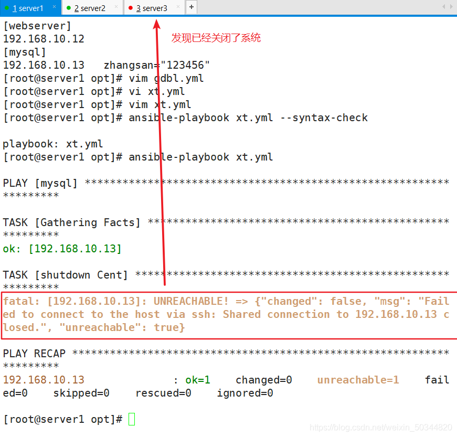
Task: Click the 'PLAY [mysql]' header text
Action: pyautogui.click(x=40, y=183)
